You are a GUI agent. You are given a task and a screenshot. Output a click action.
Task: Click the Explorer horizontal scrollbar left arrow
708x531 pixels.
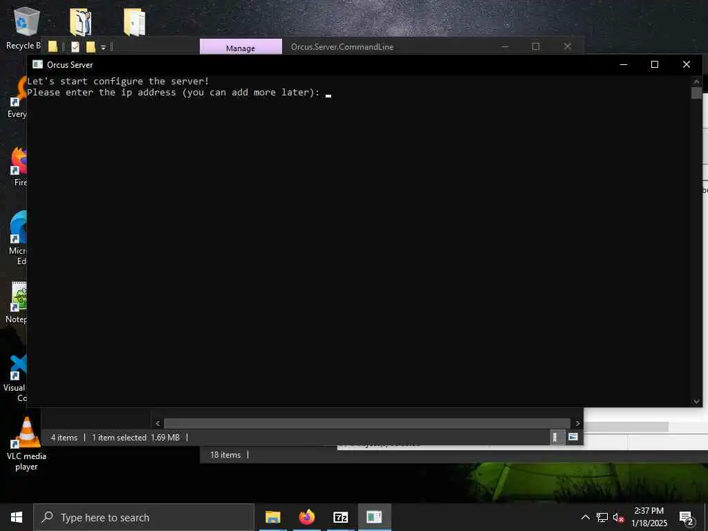(x=158, y=424)
